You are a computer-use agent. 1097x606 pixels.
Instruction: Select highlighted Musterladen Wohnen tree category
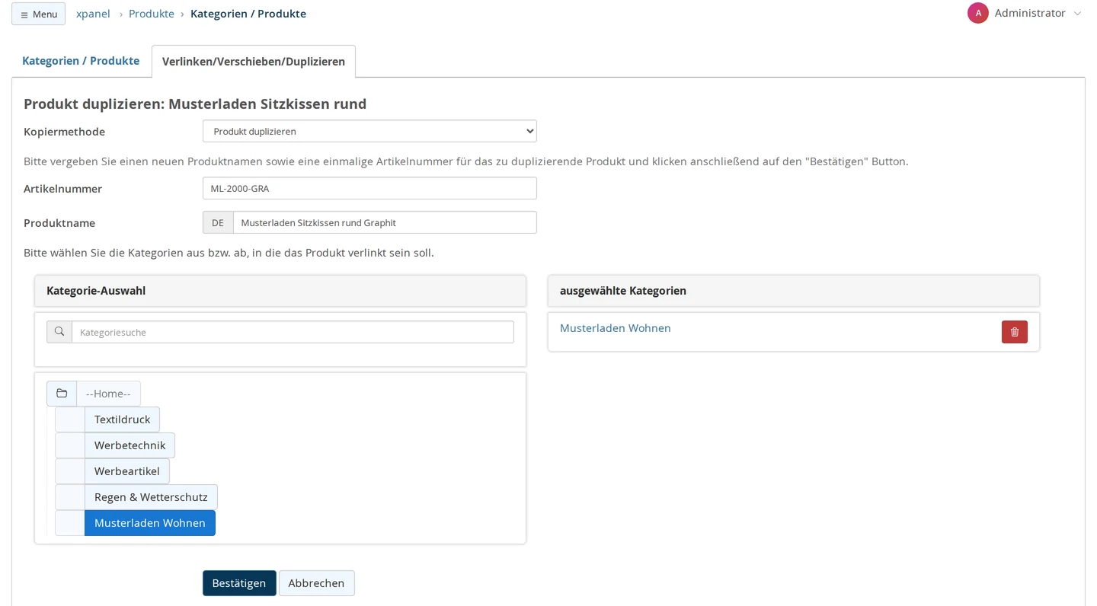tap(150, 523)
